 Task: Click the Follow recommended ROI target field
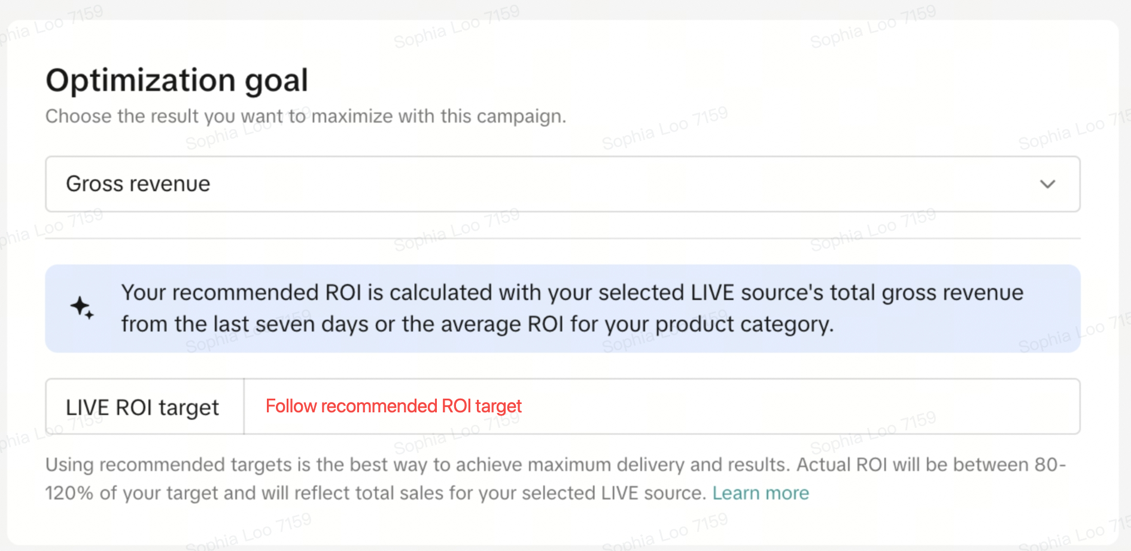(661, 406)
